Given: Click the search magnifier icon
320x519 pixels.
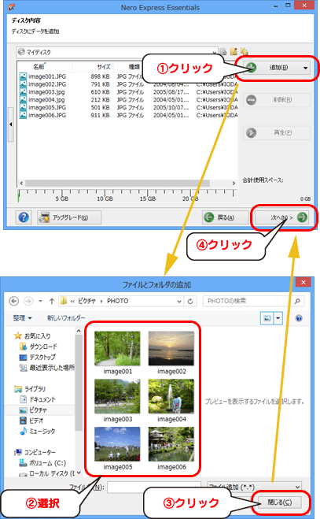Looking at the screenshot, I should click(297, 301).
